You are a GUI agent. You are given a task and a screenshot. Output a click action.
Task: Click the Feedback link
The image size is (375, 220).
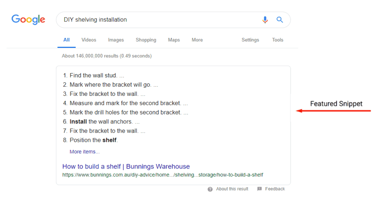click(275, 189)
